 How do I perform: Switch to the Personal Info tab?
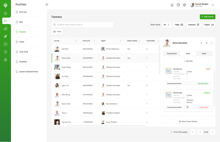172,54
